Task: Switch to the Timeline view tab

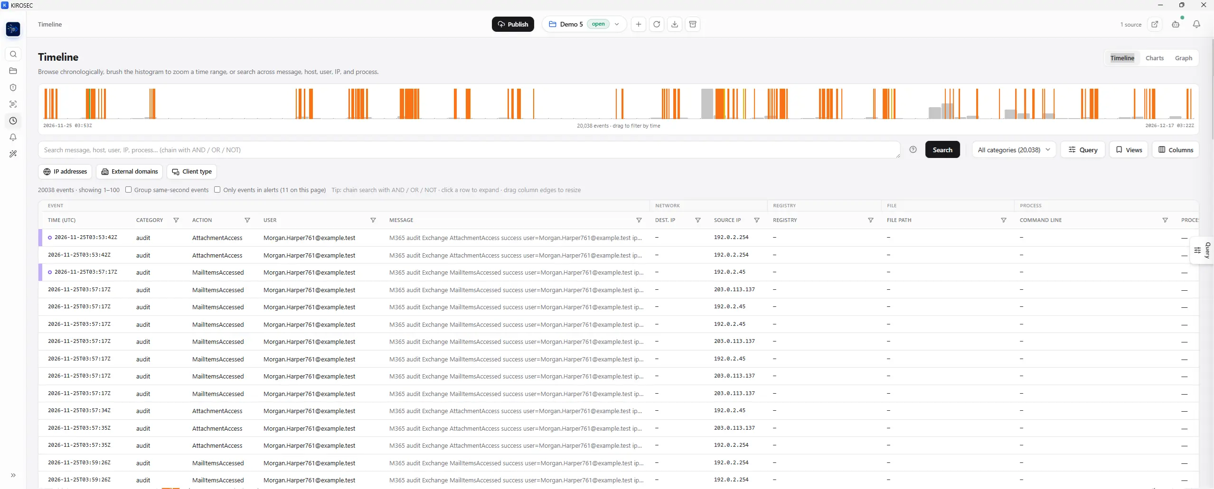Action: pyautogui.click(x=1122, y=58)
